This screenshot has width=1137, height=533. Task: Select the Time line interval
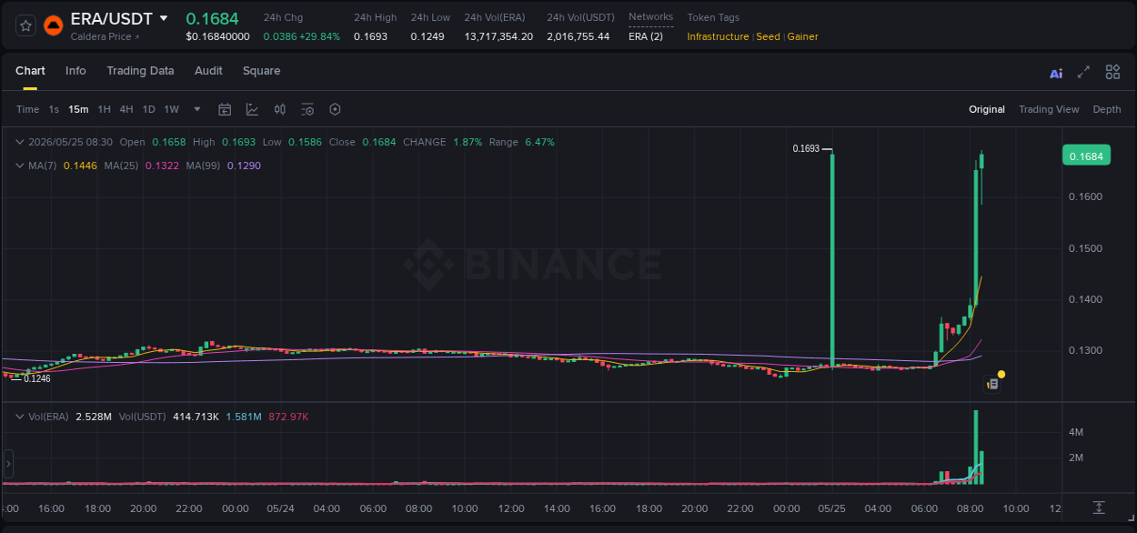click(x=27, y=109)
